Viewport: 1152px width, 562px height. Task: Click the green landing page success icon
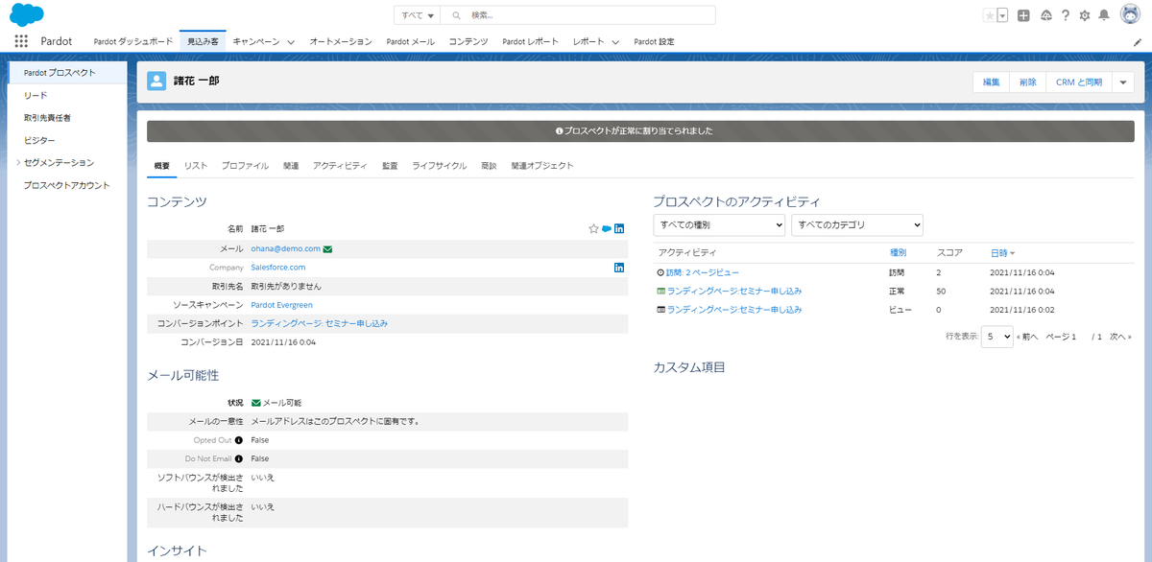(x=660, y=291)
